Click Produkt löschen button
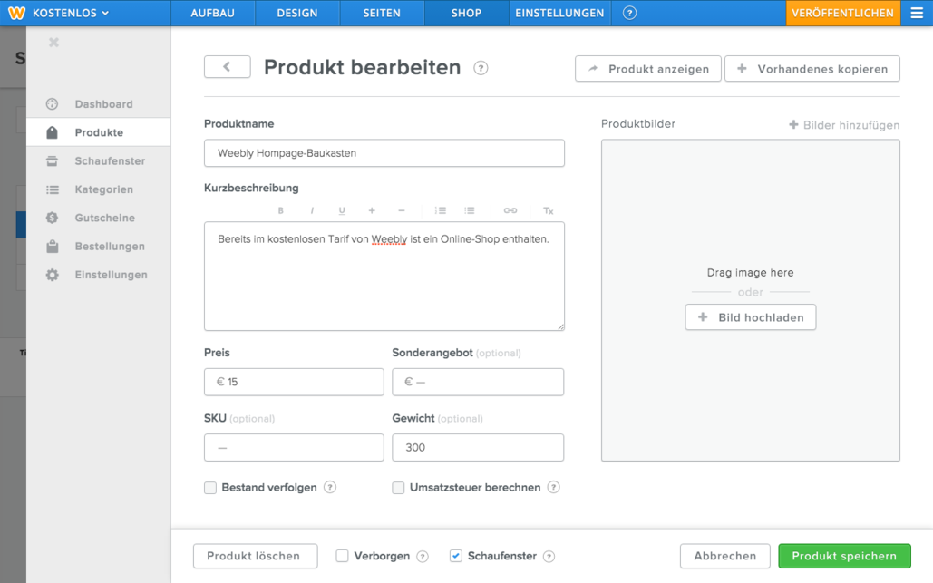The image size is (933, 583). pos(256,556)
